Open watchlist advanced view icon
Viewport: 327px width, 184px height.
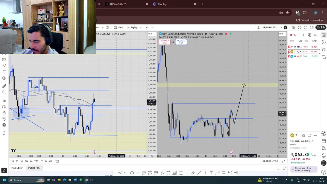(x=309, y=35)
